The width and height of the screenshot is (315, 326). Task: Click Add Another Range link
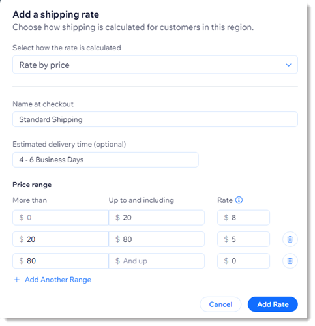pos(58,280)
